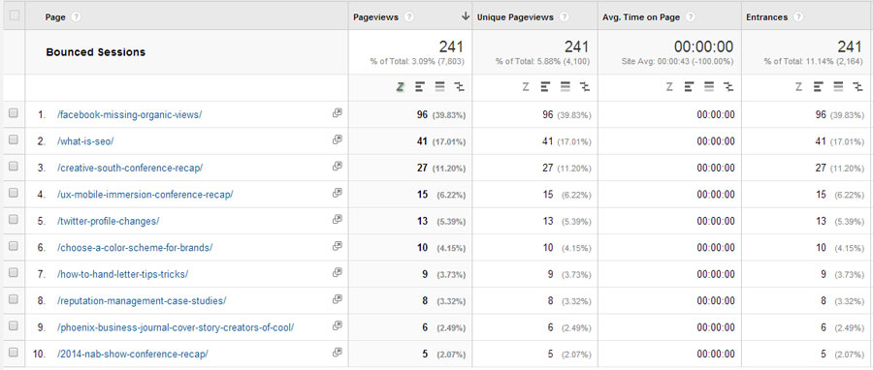Image resolution: width=873 pixels, height=370 pixels.
Task: Sort by Entrances column header
Action: [766, 17]
